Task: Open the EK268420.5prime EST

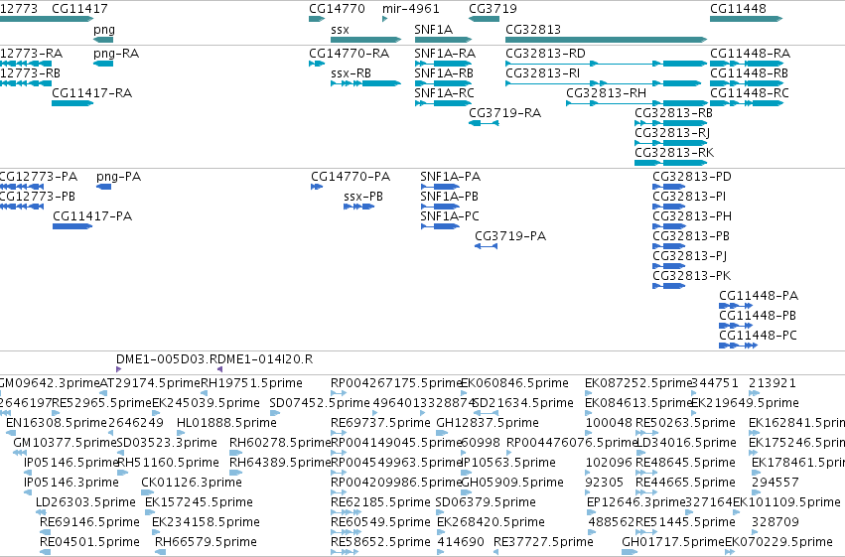Action: (441, 532)
